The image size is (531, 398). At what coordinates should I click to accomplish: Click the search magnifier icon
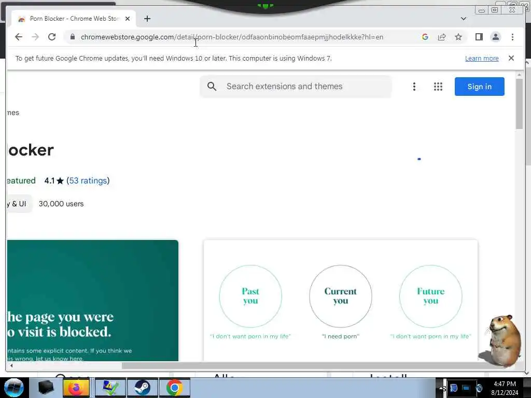click(212, 87)
